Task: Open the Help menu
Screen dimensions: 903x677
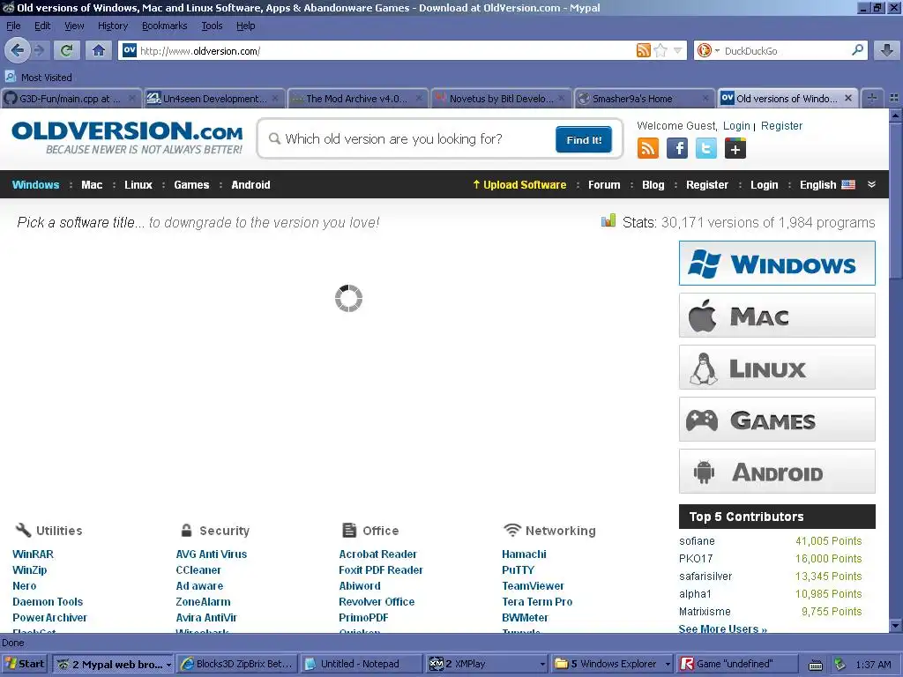Action: pyautogui.click(x=246, y=26)
